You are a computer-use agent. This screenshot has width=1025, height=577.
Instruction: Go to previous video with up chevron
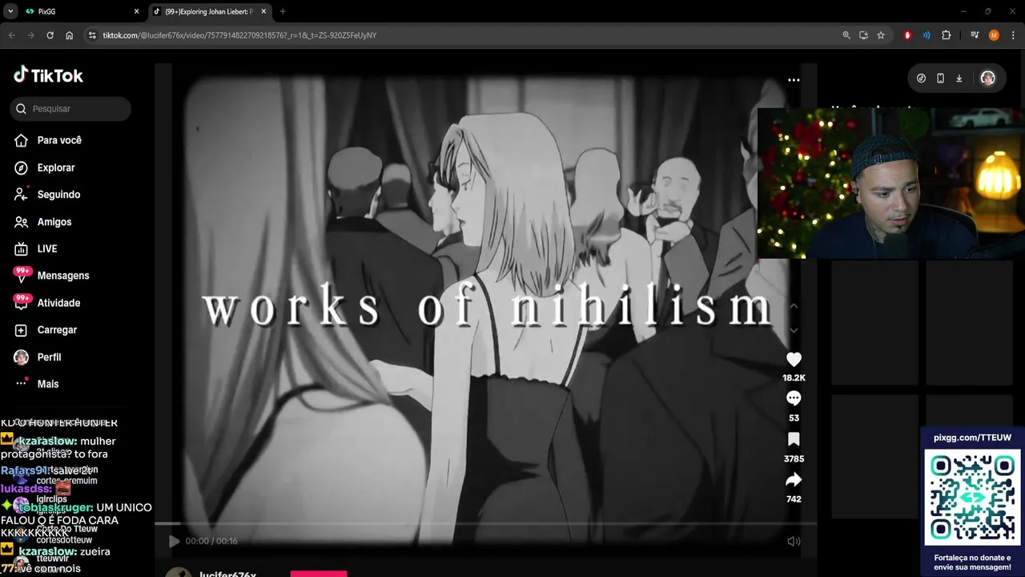(x=794, y=306)
